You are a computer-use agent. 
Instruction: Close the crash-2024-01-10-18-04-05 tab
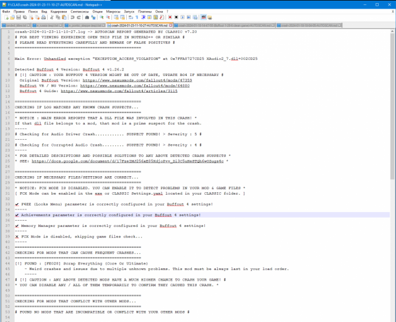[340, 25]
